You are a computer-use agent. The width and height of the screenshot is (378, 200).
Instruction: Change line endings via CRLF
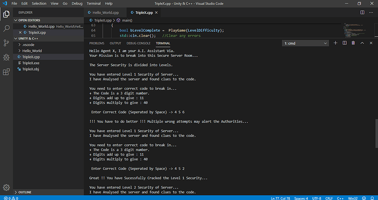click(x=329, y=198)
